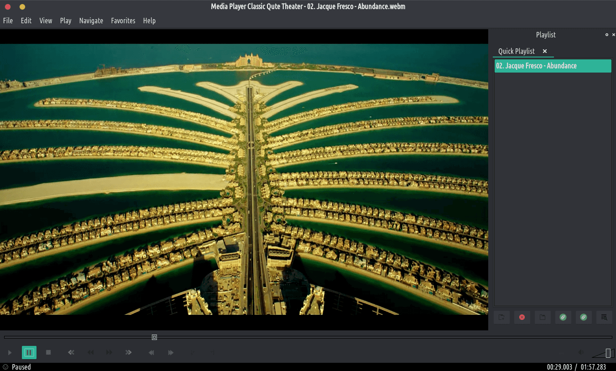
Task: Click the seek bar position handle
Action: click(x=154, y=337)
